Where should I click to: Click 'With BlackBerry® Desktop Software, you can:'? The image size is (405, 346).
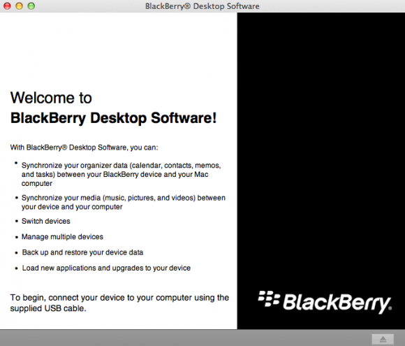click(84, 147)
